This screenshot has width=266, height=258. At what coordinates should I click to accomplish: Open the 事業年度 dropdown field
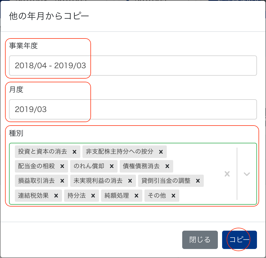pyautogui.click(x=133, y=66)
